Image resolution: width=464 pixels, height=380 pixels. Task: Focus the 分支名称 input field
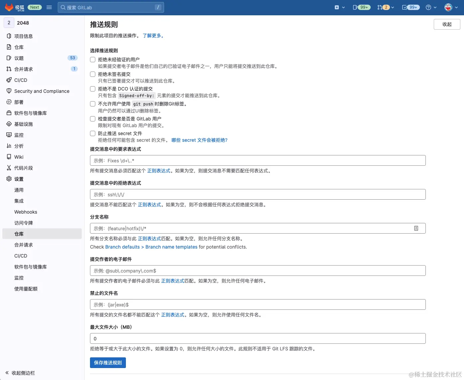pos(258,228)
